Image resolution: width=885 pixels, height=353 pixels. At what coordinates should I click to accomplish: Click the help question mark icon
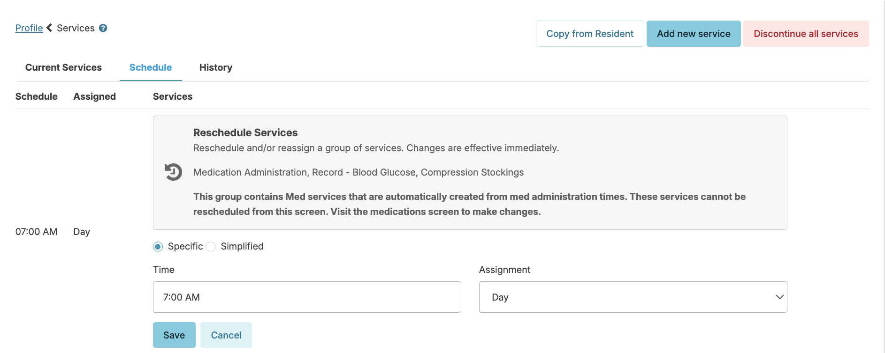click(103, 28)
